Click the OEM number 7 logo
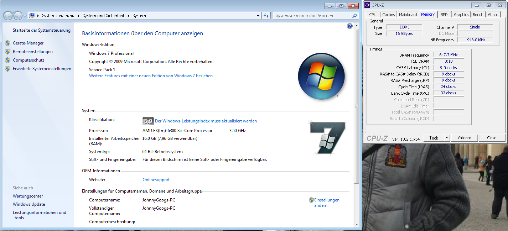Screen dimensions: 508x231 327,138
